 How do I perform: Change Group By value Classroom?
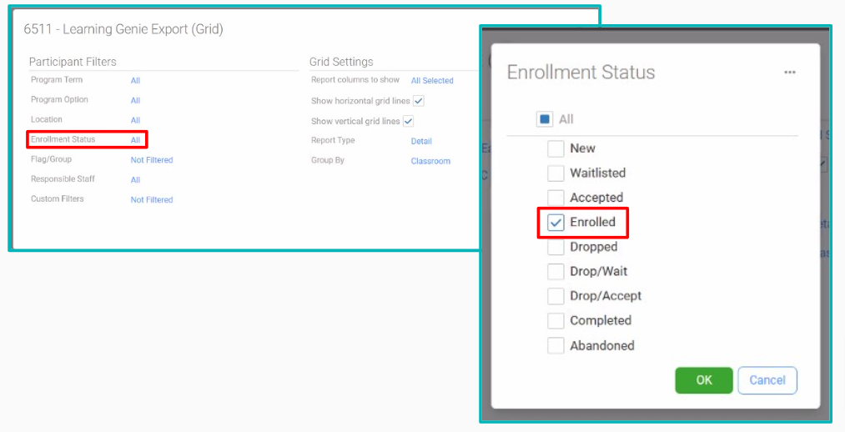point(430,161)
